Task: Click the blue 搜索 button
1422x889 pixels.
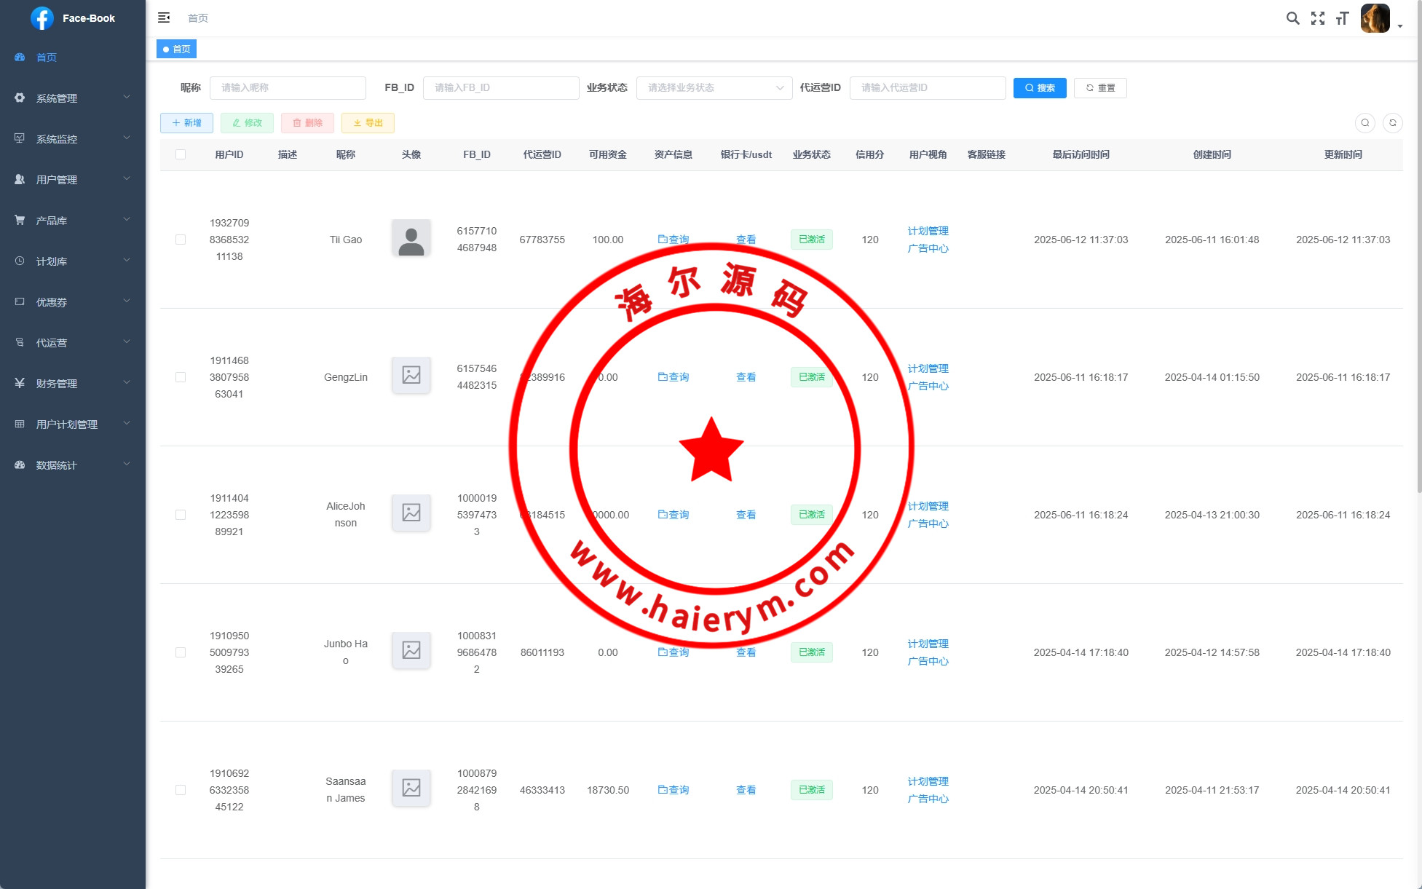Action: (1039, 88)
